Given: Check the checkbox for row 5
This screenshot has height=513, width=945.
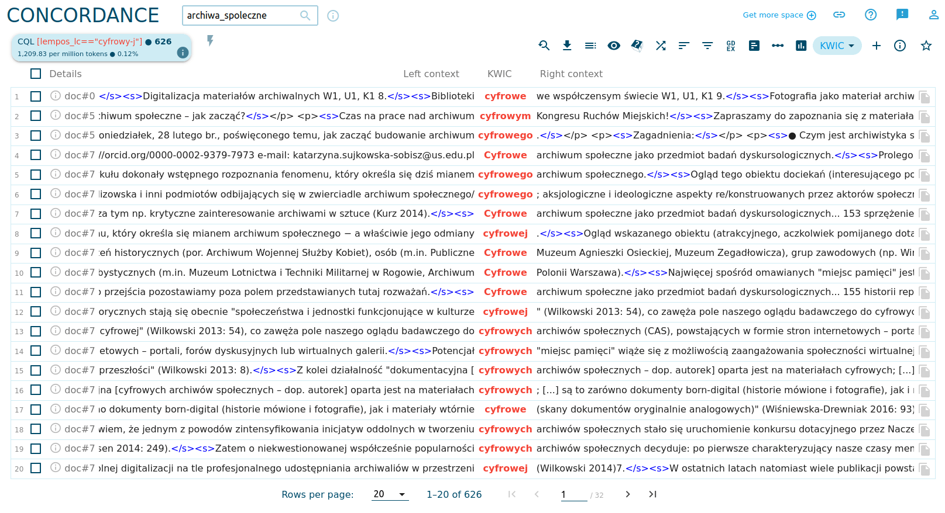Looking at the screenshot, I should tap(36, 175).
